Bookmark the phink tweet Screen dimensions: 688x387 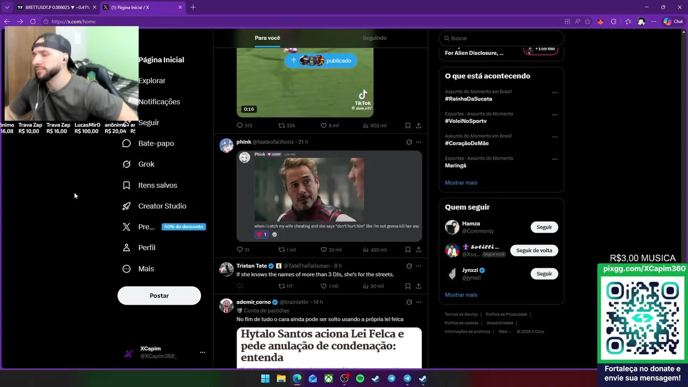408,249
